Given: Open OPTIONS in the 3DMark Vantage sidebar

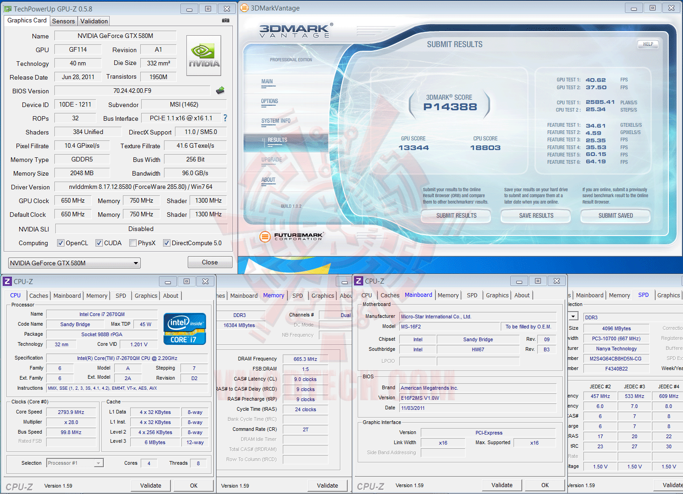Looking at the screenshot, I should [270, 102].
